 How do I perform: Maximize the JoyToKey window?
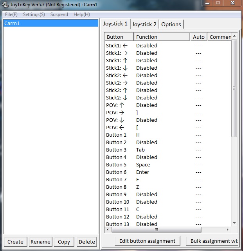218,3
